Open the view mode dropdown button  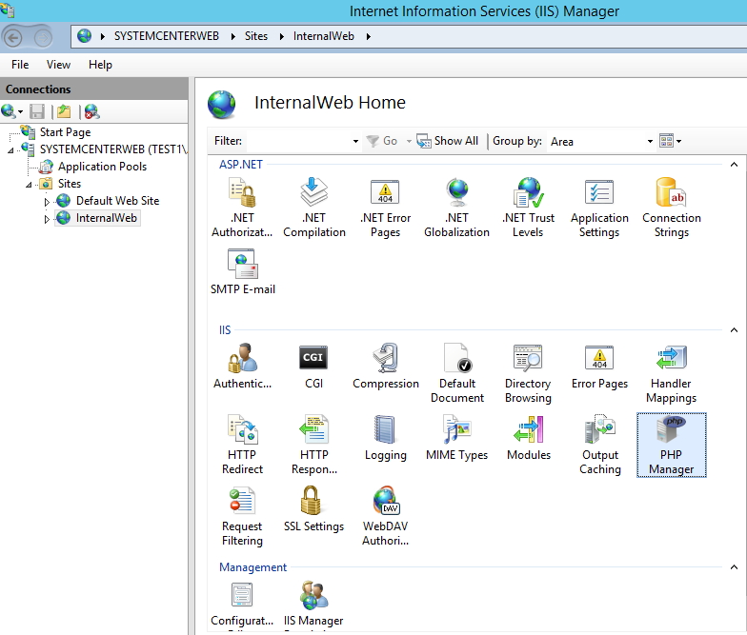pos(671,141)
